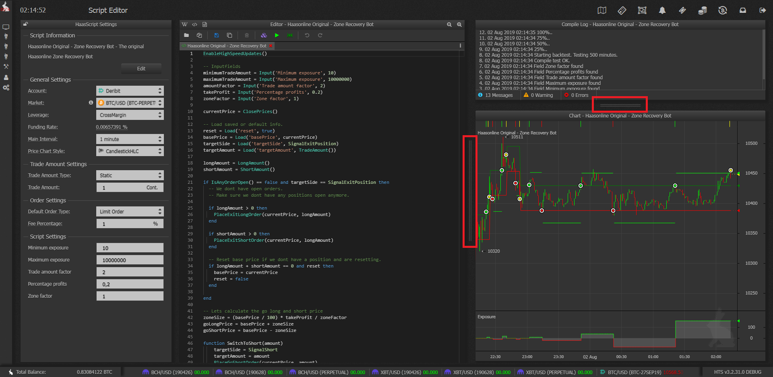Click the script file icon in editor header
Viewport: 773px width, 377px height.
pos(205,25)
